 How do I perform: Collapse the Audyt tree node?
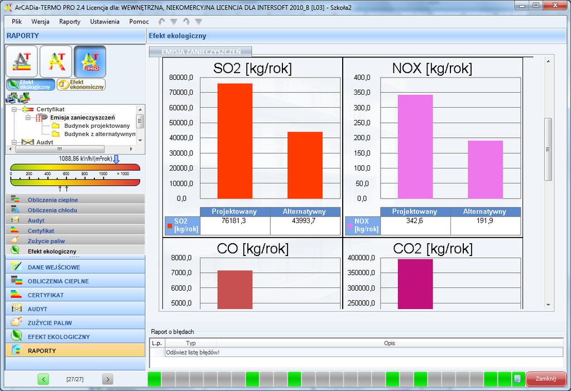tap(14, 142)
